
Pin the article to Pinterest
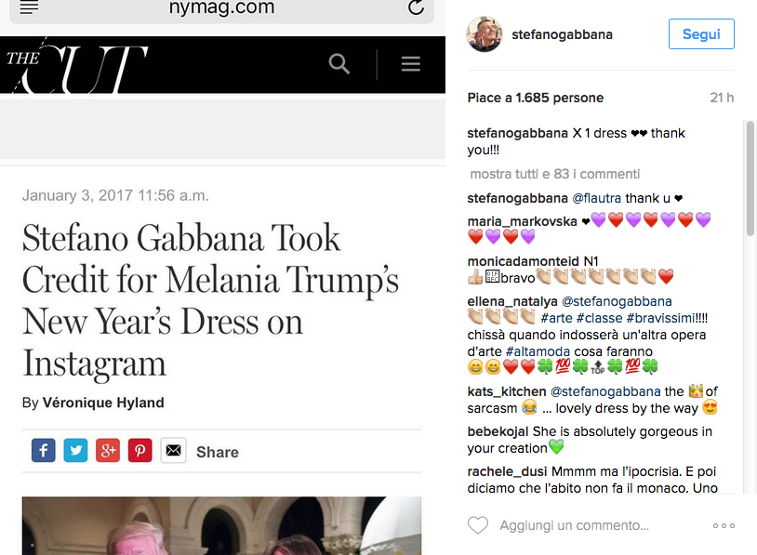tap(140, 450)
